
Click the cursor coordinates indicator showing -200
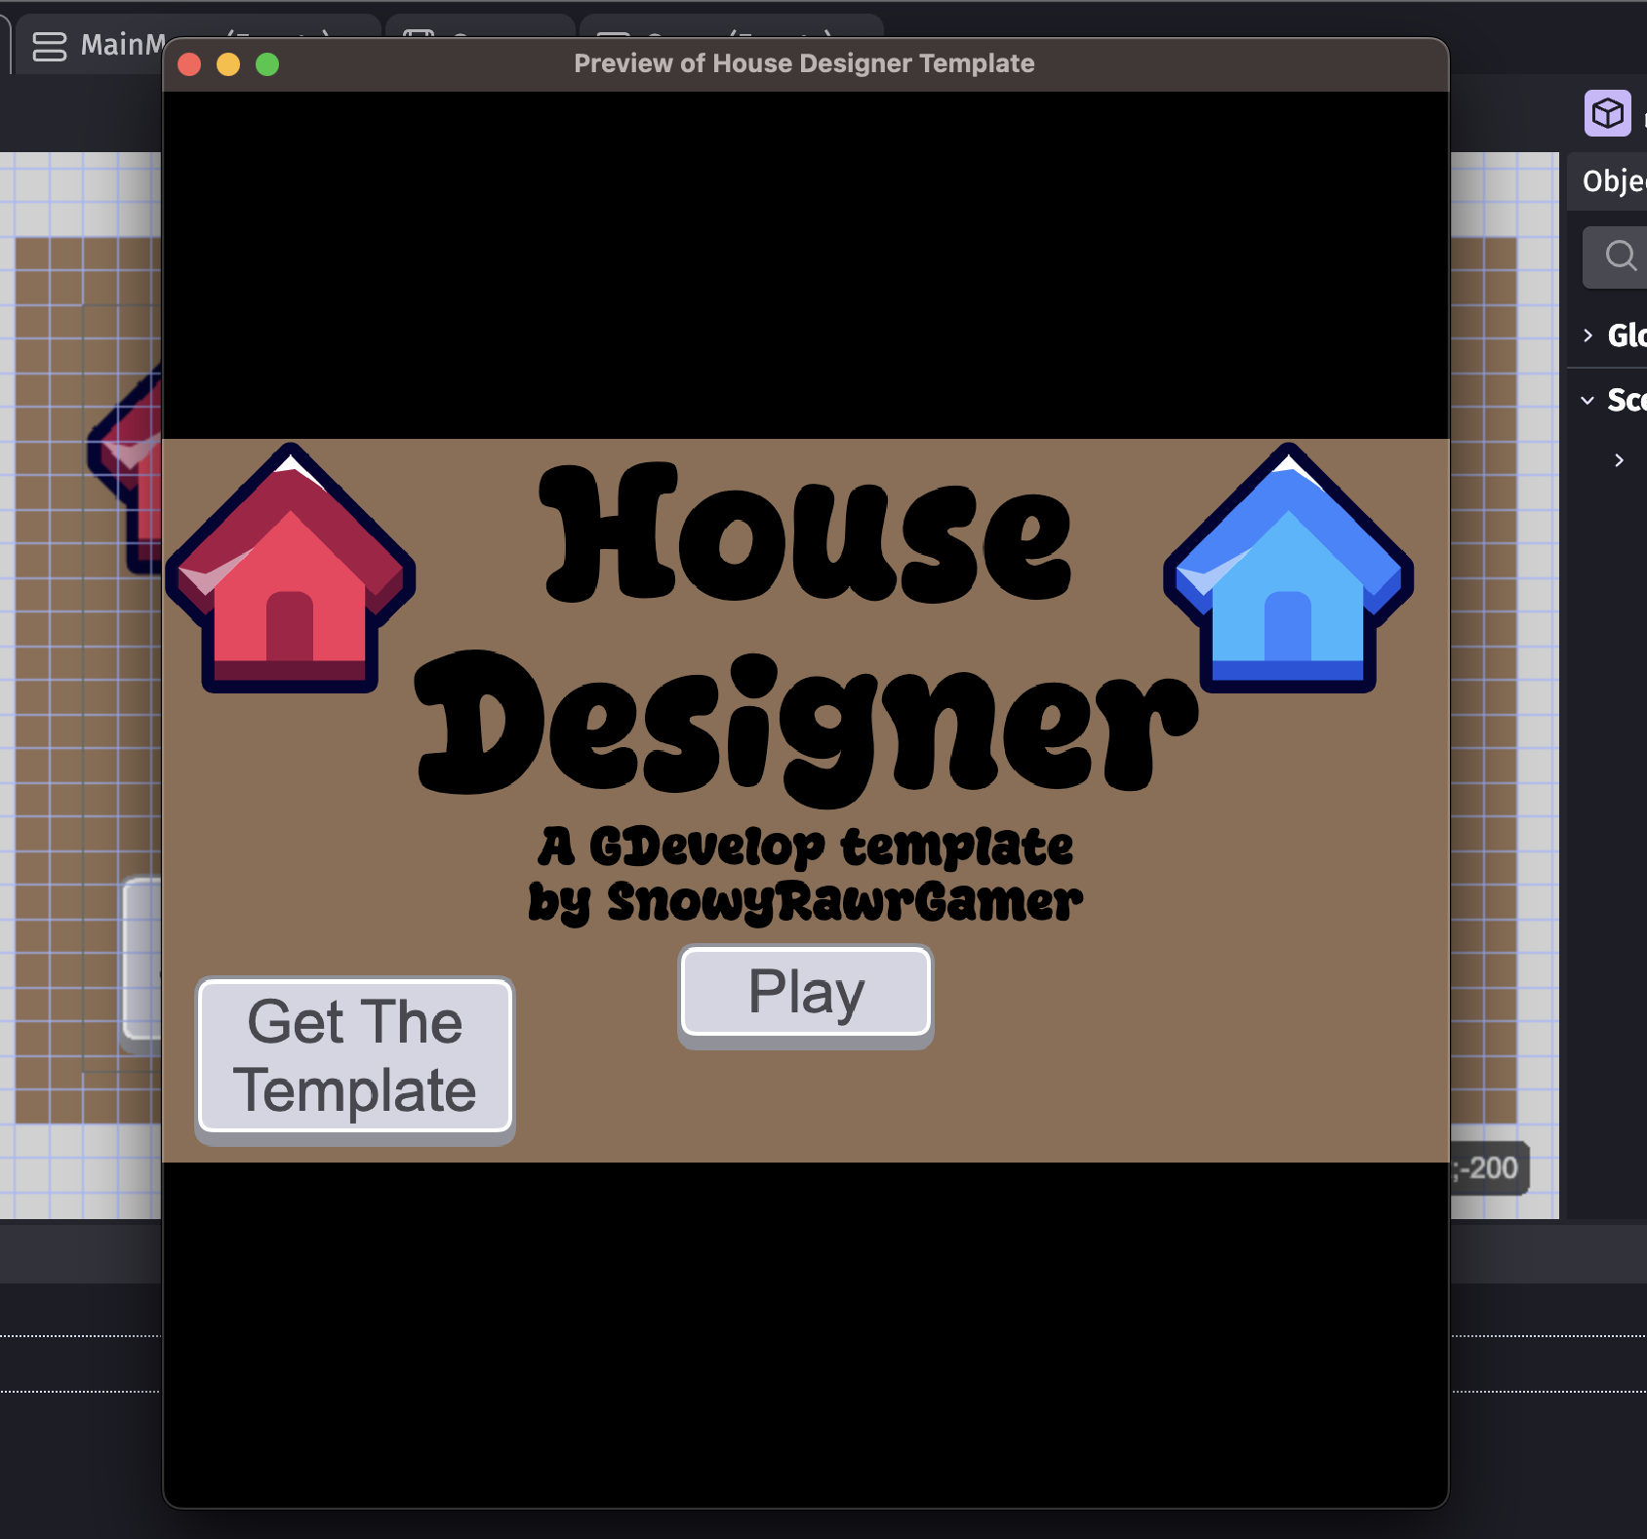(1489, 1167)
